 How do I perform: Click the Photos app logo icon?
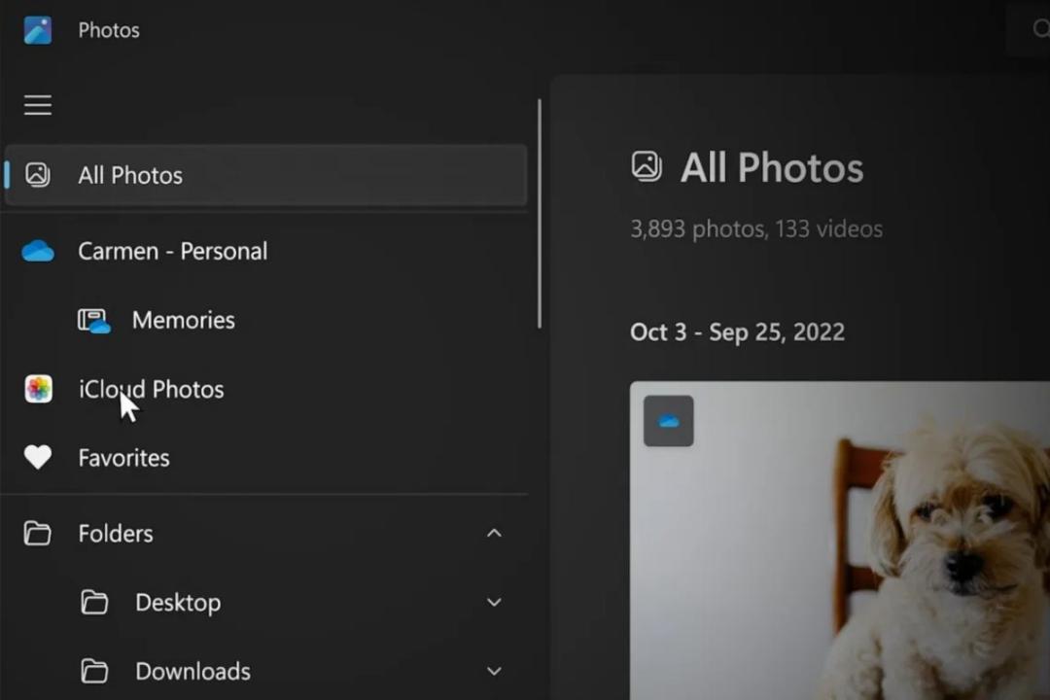(x=38, y=30)
